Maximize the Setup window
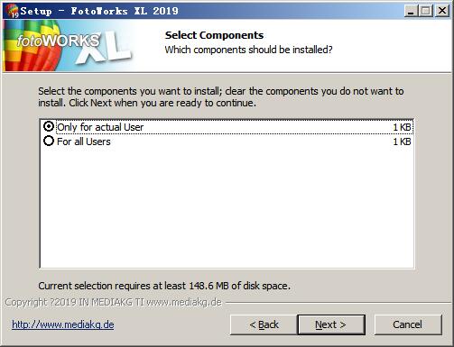This screenshot has width=454, height=347. 426,11
